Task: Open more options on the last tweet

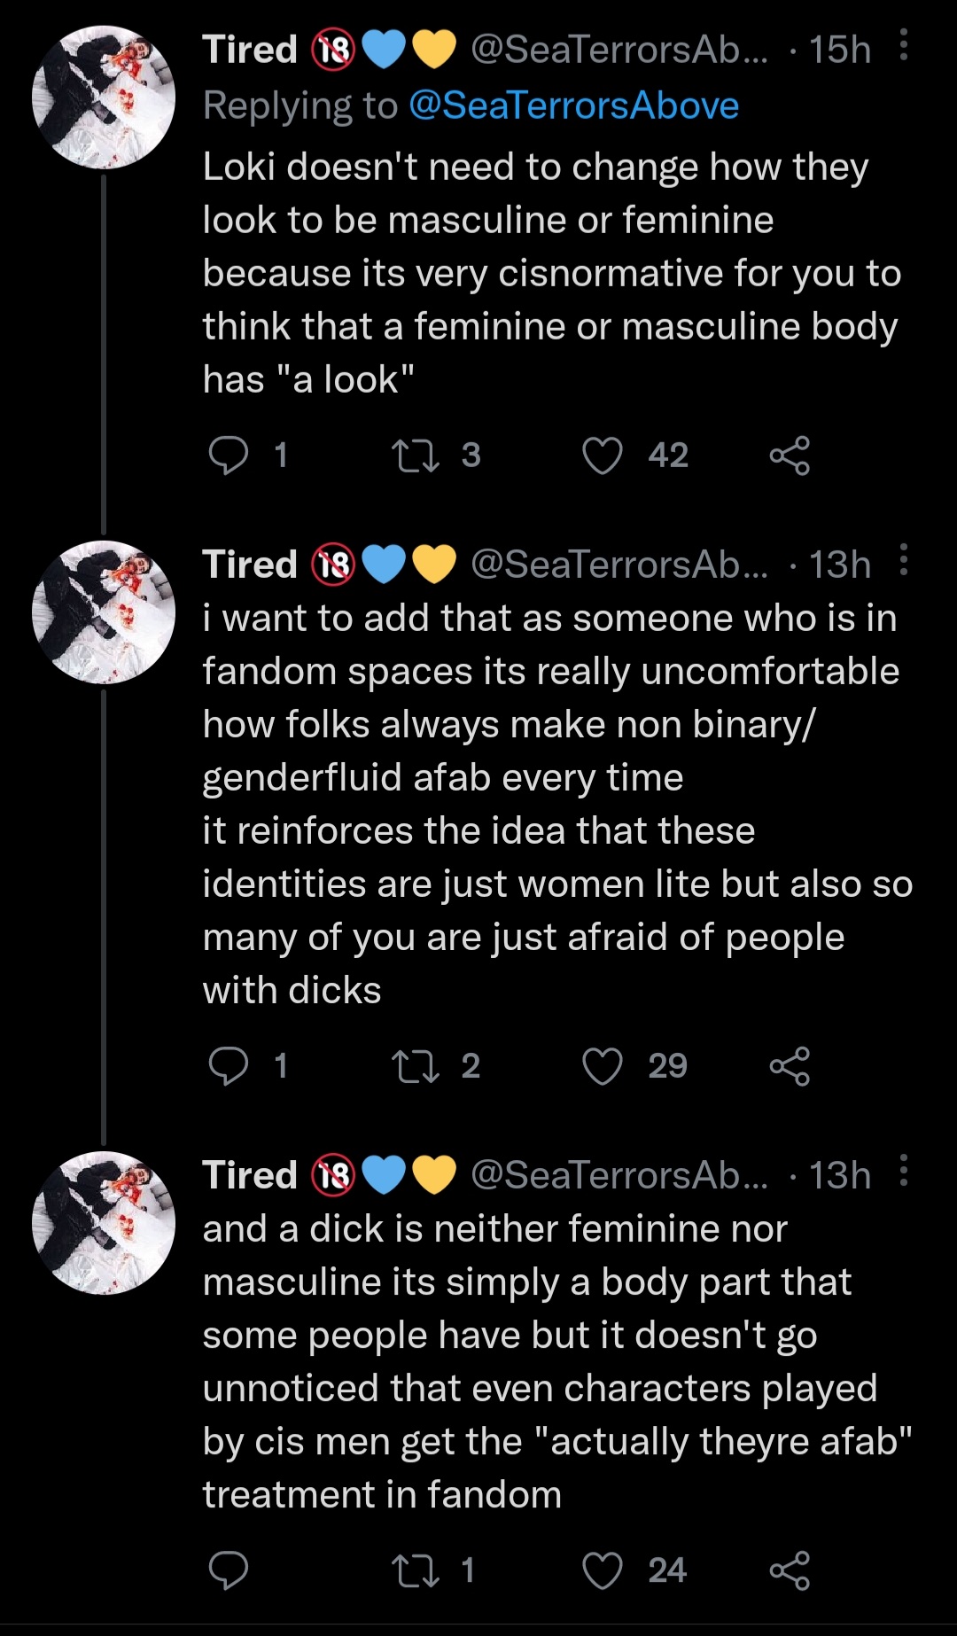Action: coord(903,1171)
